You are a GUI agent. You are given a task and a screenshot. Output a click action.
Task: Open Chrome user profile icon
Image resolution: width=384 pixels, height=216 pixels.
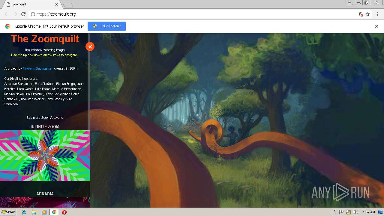[349, 3]
